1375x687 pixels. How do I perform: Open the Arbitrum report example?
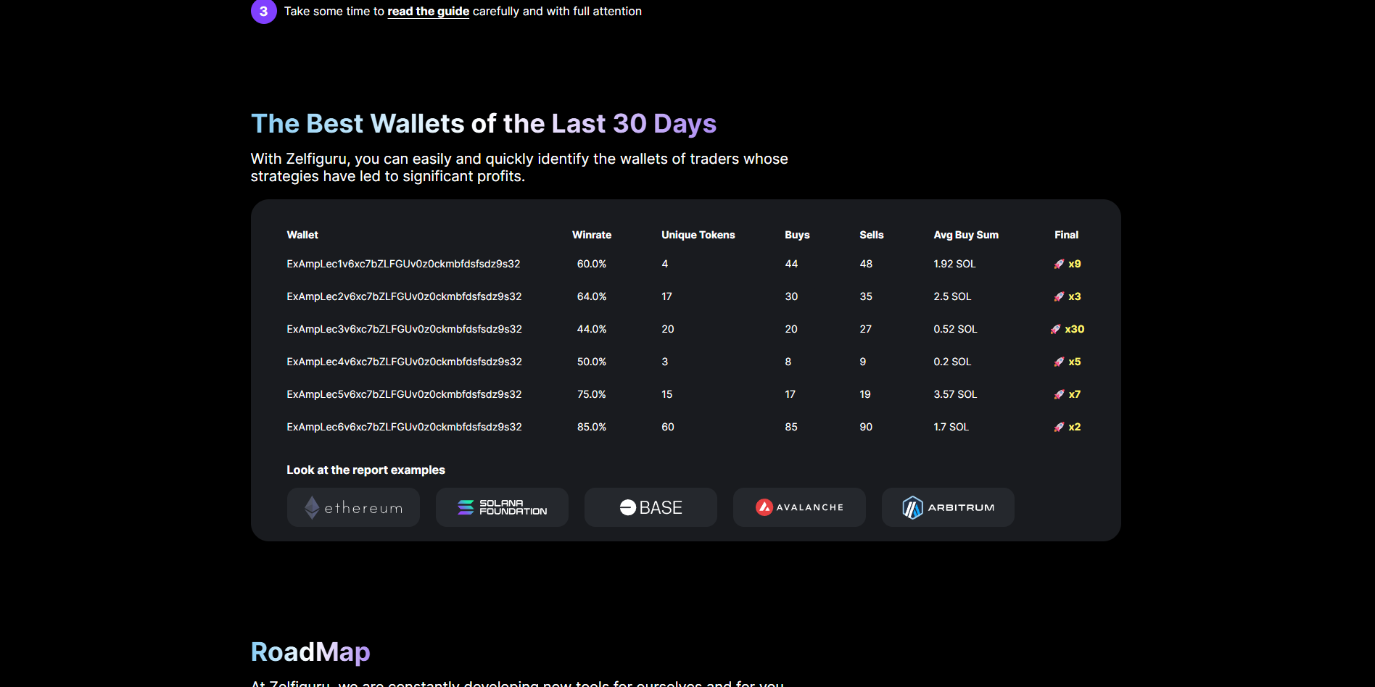[x=948, y=507]
